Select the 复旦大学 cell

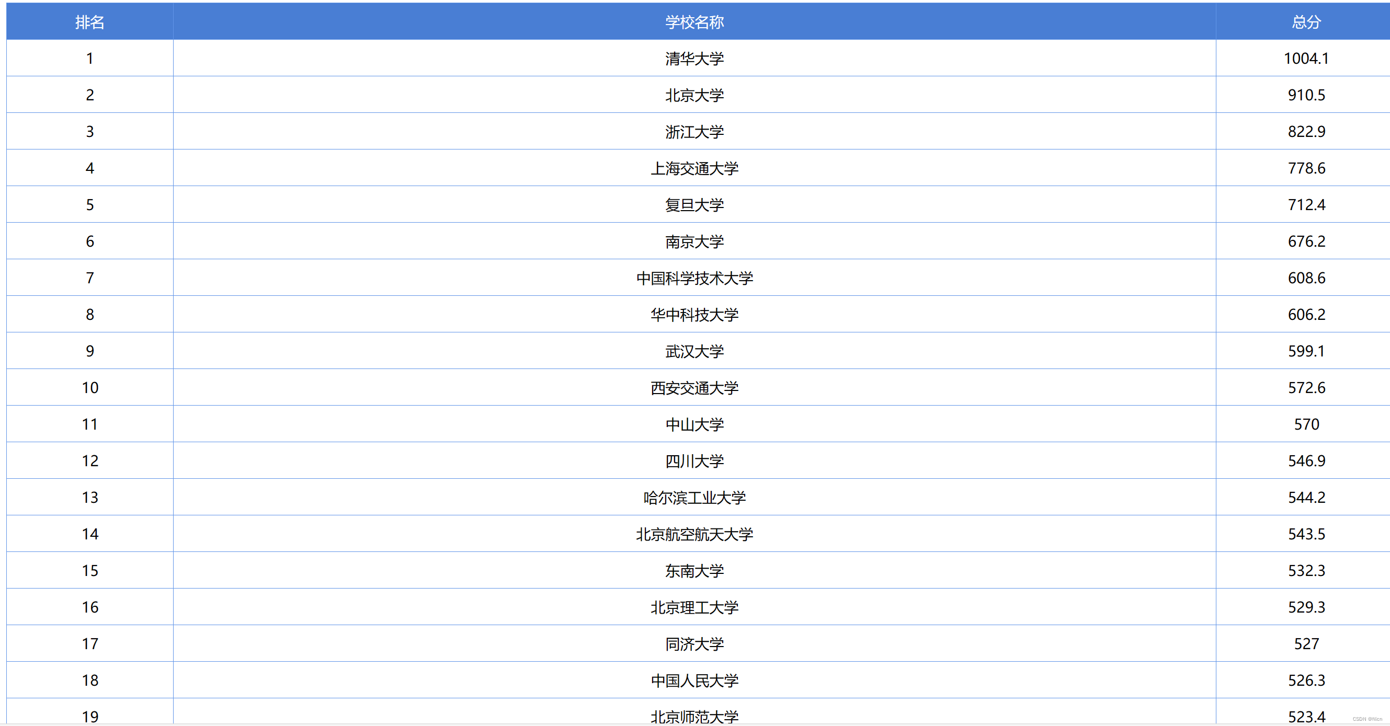click(694, 205)
